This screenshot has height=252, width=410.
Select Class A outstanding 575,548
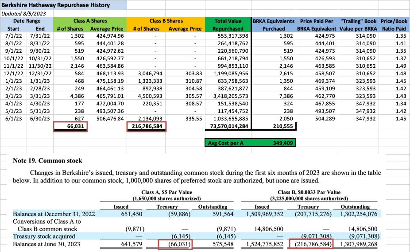223,244
